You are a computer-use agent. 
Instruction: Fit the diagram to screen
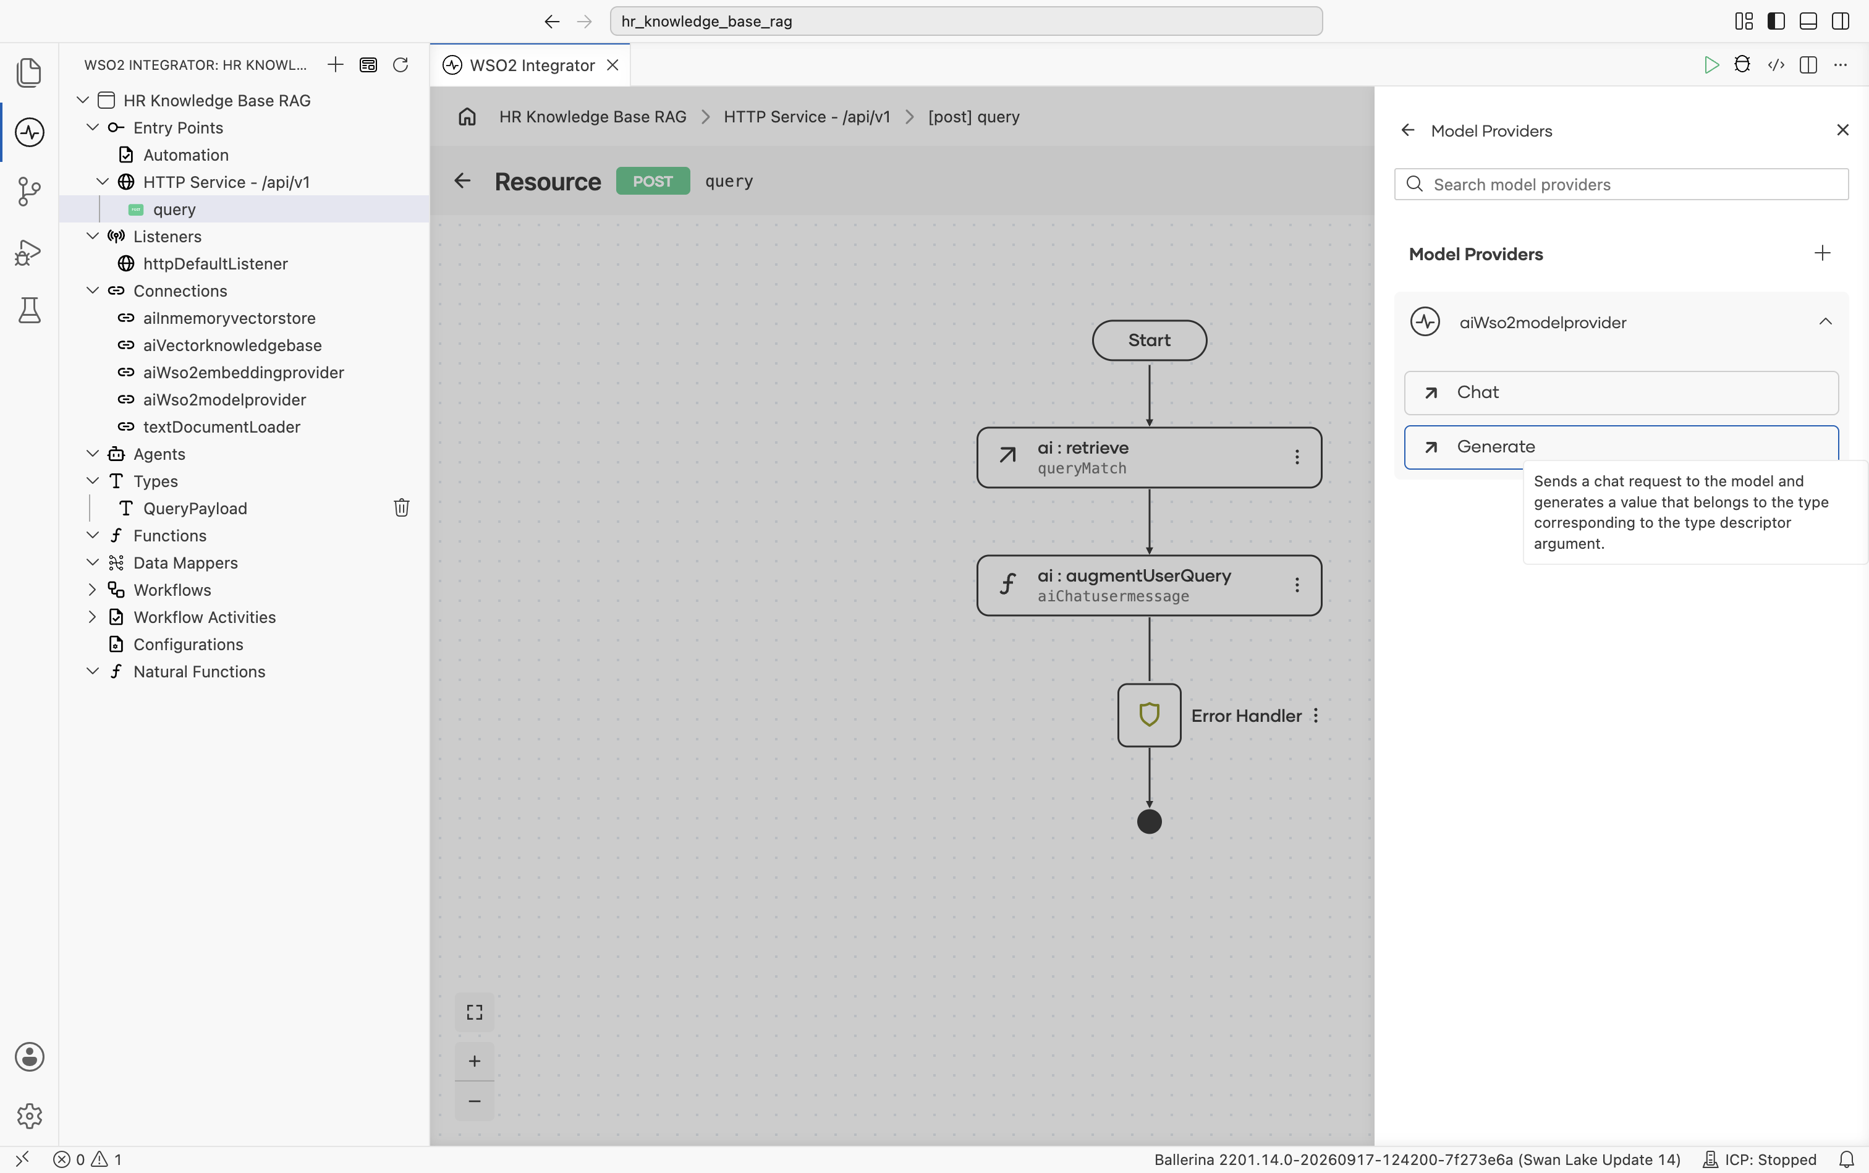[474, 1012]
